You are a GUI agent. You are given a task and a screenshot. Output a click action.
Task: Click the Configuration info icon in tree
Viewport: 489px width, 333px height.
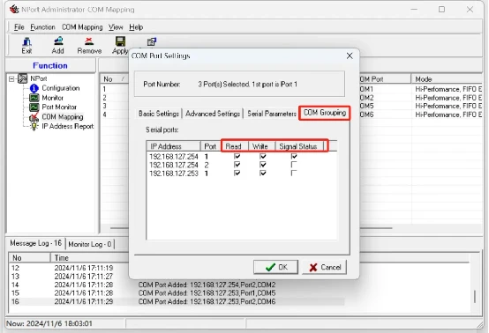pyautogui.click(x=34, y=88)
